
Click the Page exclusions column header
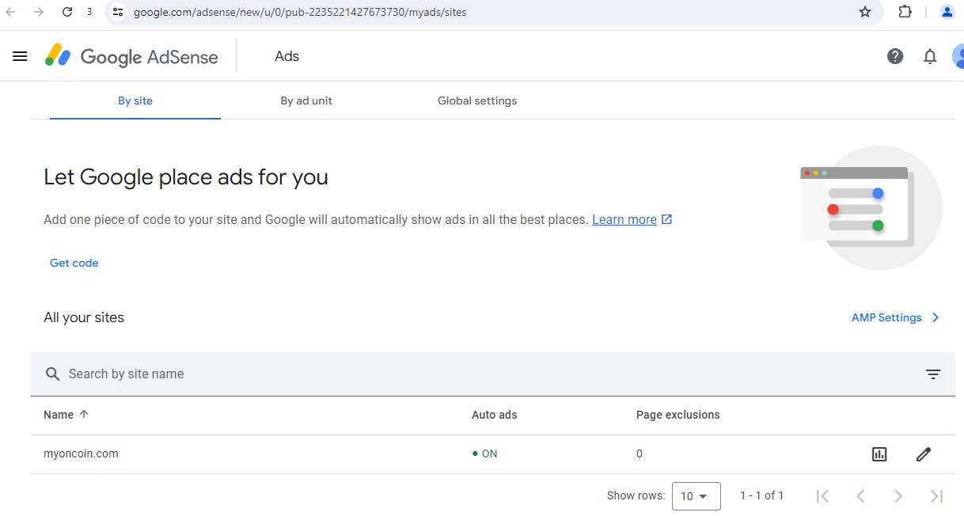[x=678, y=415]
